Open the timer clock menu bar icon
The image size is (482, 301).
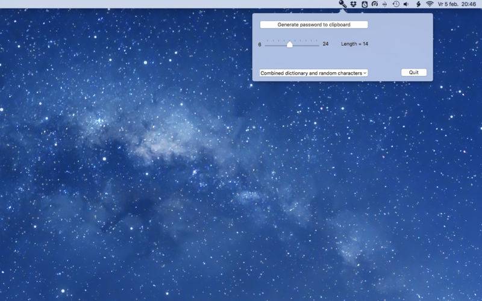tap(365, 4)
